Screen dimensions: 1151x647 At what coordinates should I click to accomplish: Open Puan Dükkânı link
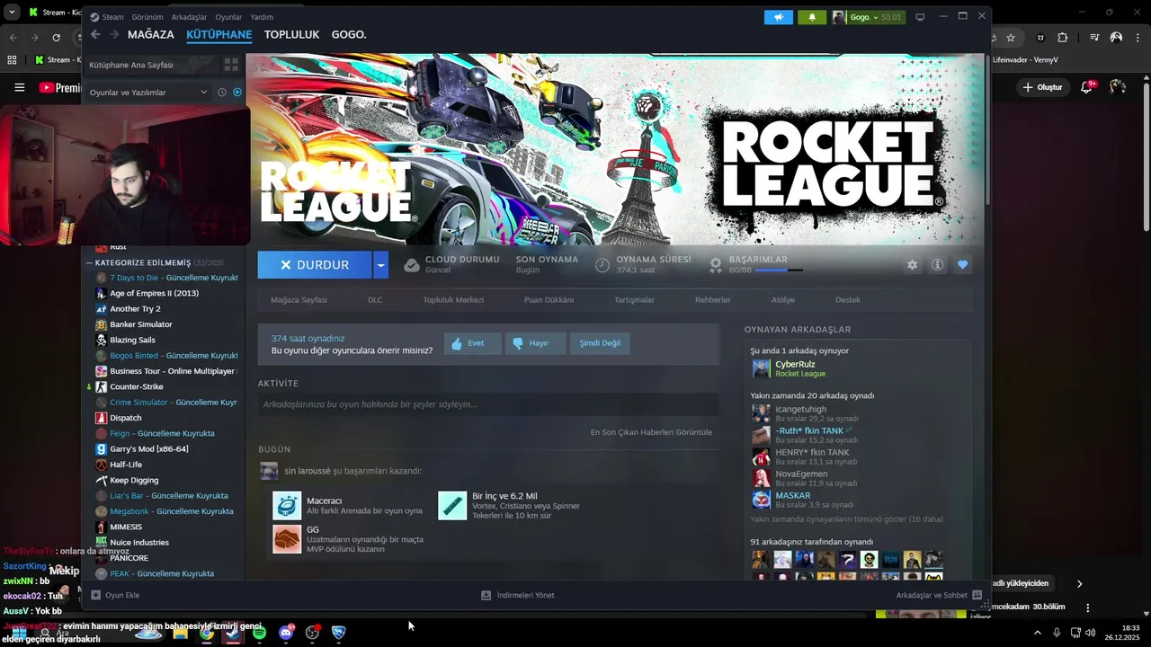[549, 300]
